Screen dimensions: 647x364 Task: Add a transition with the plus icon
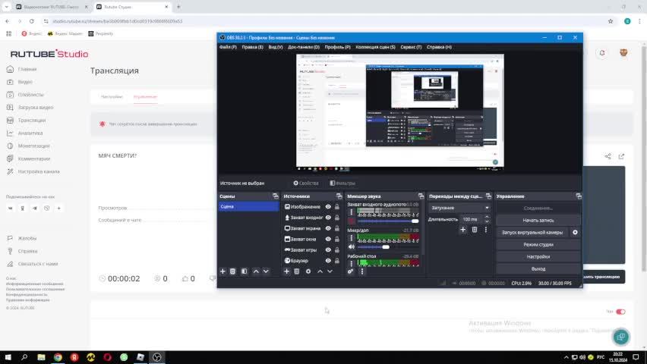point(463,230)
